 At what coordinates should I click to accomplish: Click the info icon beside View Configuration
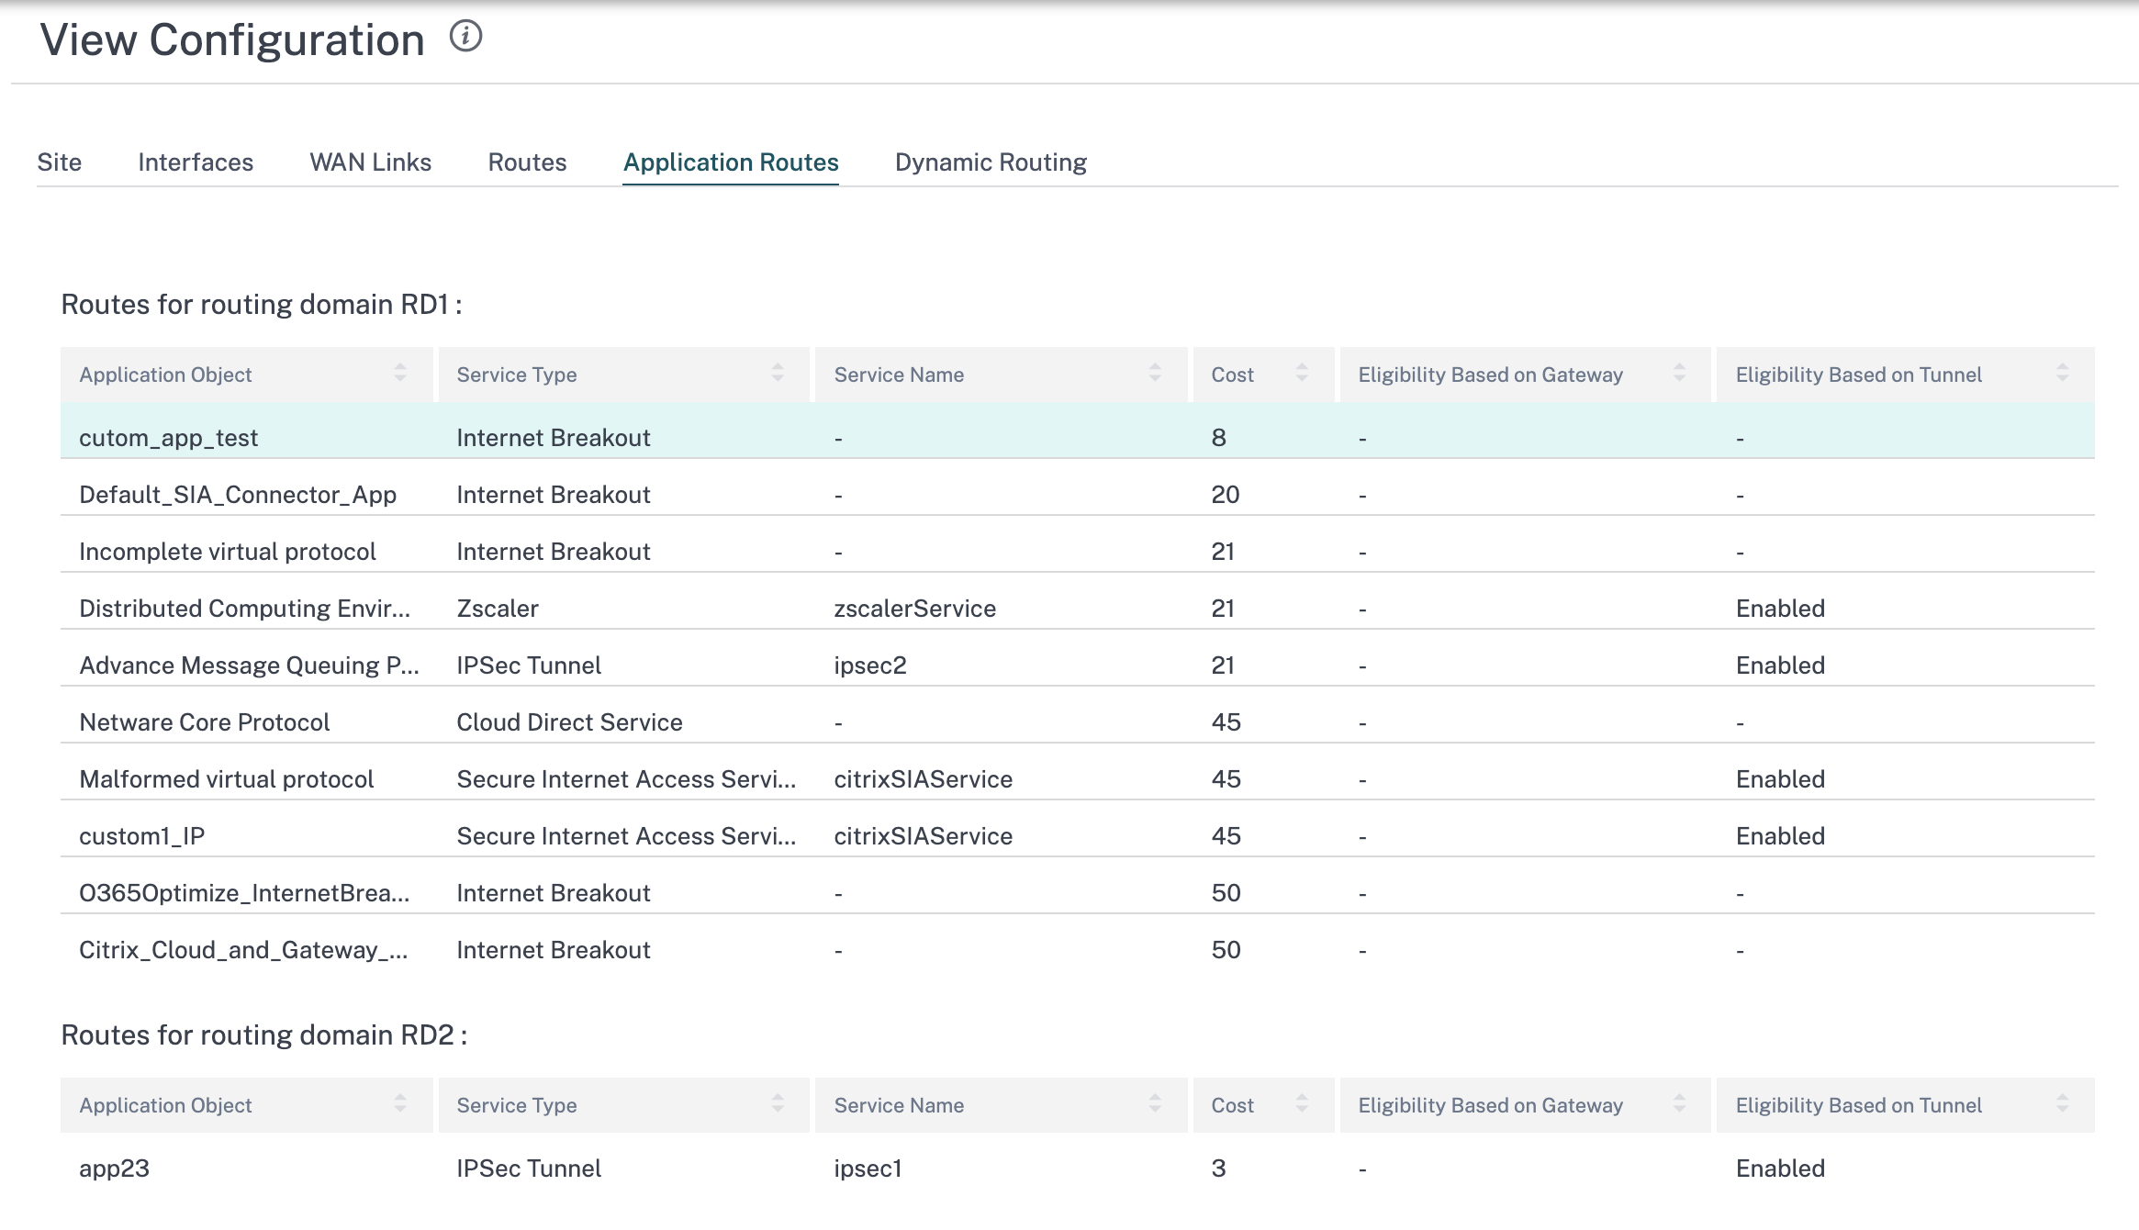click(x=465, y=37)
